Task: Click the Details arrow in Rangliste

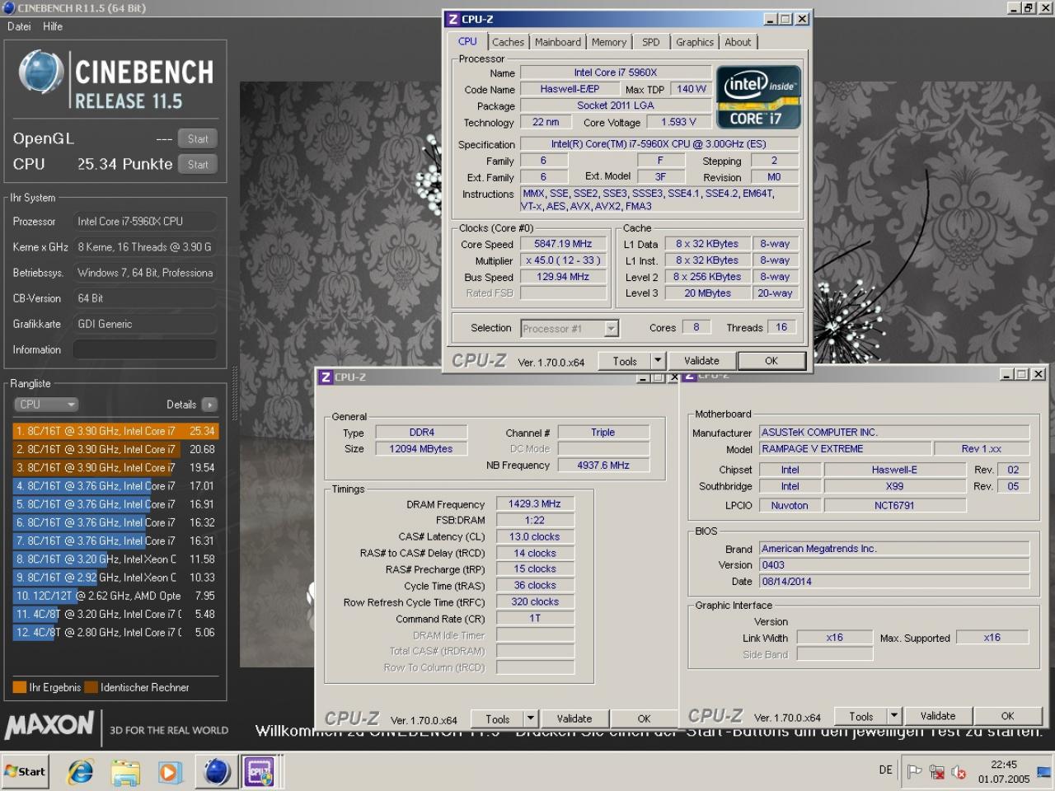Action: [209, 405]
